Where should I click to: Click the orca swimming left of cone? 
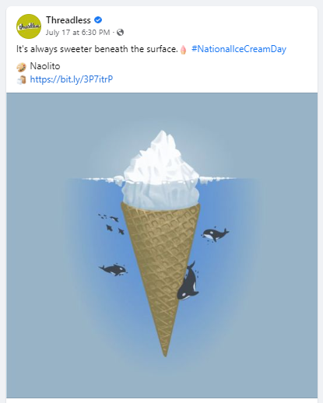click(x=113, y=270)
